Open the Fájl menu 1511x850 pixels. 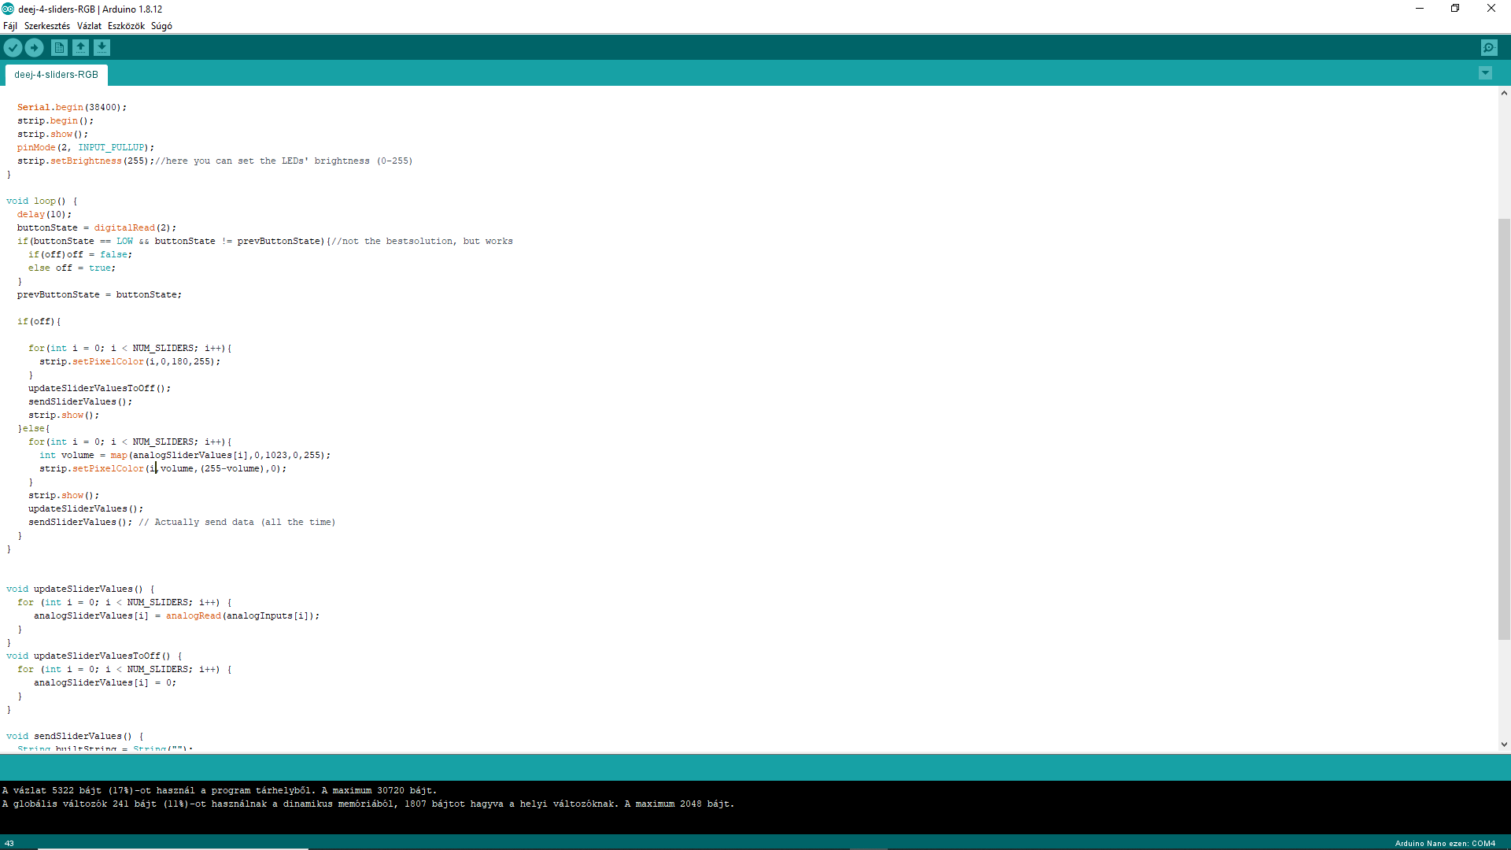tap(10, 26)
